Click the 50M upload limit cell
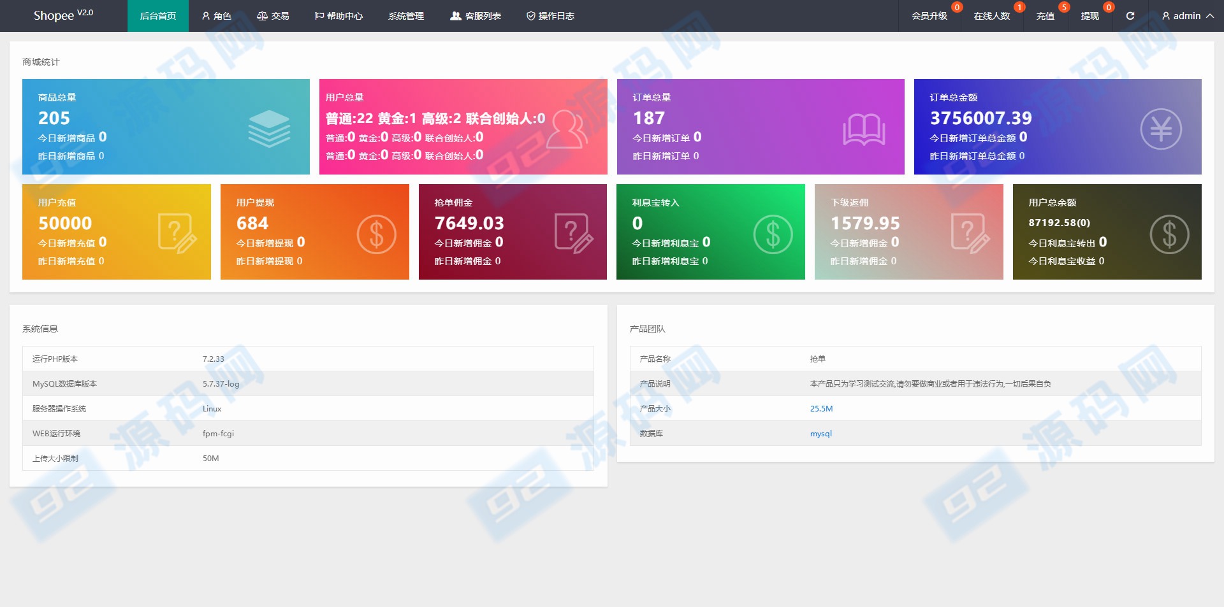Screen dimensions: 1224x607 tap(210, 459)
